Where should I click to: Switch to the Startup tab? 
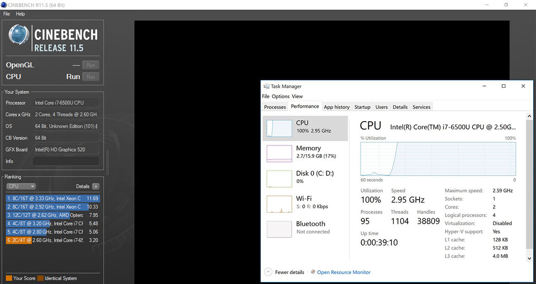point(362,107)
